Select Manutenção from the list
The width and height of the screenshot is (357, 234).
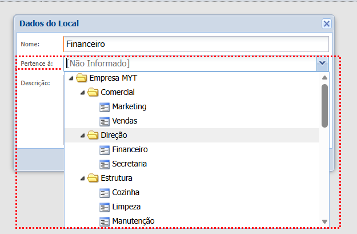[133, 221]
